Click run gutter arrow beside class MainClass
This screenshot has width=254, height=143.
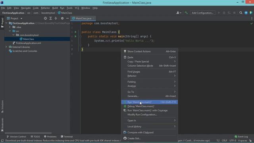pyautogui.click(x=75, y=32)
